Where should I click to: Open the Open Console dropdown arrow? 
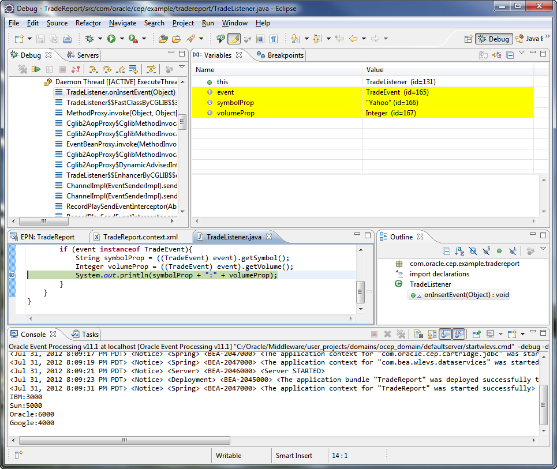pos(522,334)
